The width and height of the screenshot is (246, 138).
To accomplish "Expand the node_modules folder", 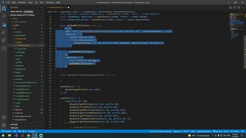I will pos(26,22).
